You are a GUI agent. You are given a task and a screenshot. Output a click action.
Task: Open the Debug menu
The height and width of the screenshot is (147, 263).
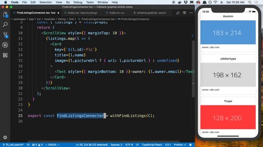pyautogui.click(x=78, y=2)
